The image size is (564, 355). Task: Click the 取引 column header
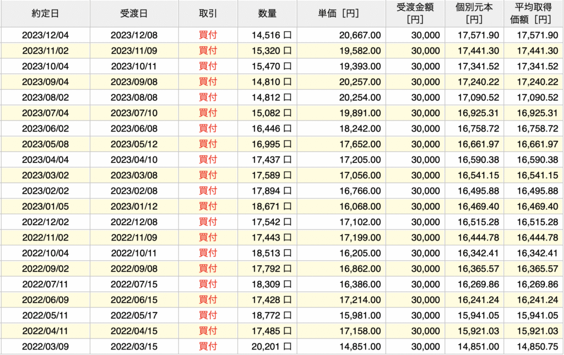(x=208, y=14)
